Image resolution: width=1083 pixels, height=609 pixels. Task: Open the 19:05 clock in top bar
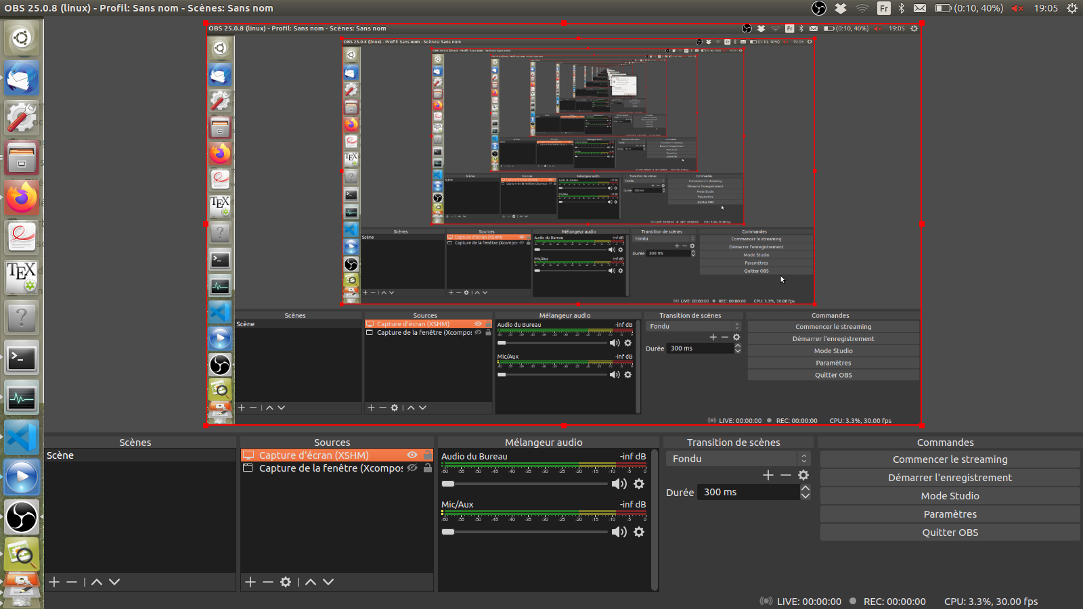(1046, 8)
